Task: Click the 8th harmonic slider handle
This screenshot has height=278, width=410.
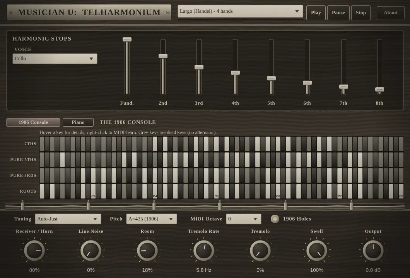Action: coord(380,90)
